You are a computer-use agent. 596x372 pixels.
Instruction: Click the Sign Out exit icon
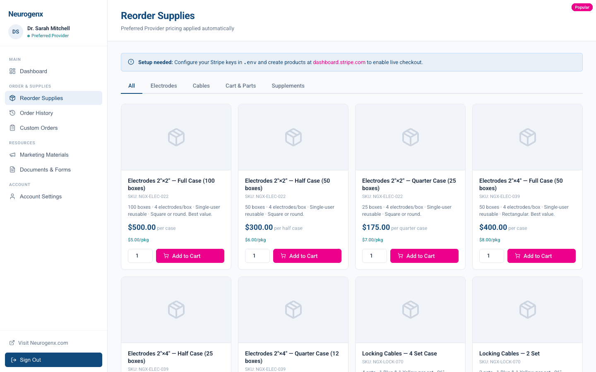click(x=14, y=360)
